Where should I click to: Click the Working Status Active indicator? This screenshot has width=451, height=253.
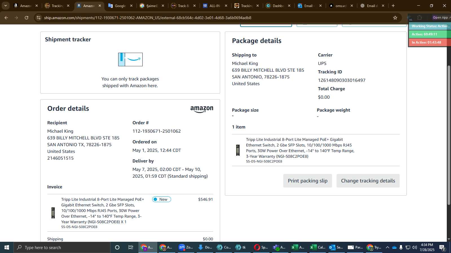tap(430, 26)
